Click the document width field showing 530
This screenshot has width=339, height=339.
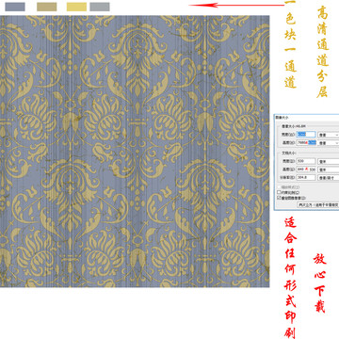tap(306, 161)
